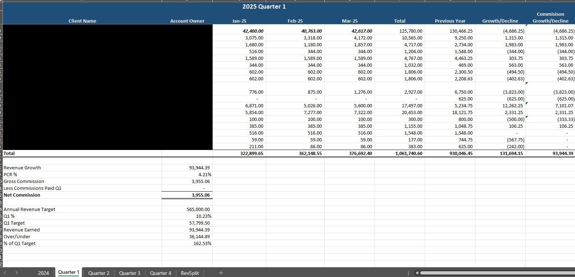Click the Account Owner column header cell

187,21
